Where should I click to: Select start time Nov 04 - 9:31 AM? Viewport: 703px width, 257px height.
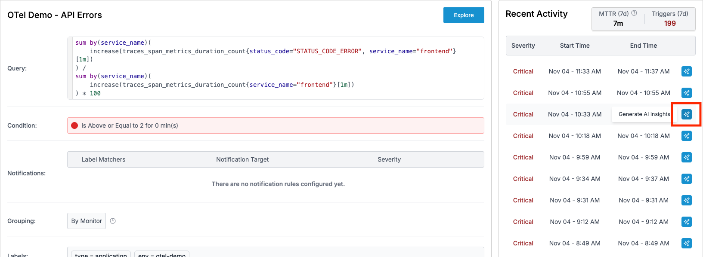[x=575, y=200]
